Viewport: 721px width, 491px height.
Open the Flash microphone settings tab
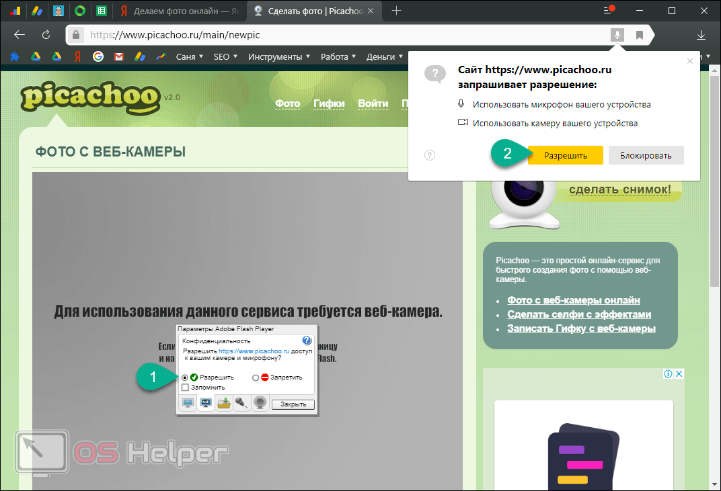click(x=242, y=403)
